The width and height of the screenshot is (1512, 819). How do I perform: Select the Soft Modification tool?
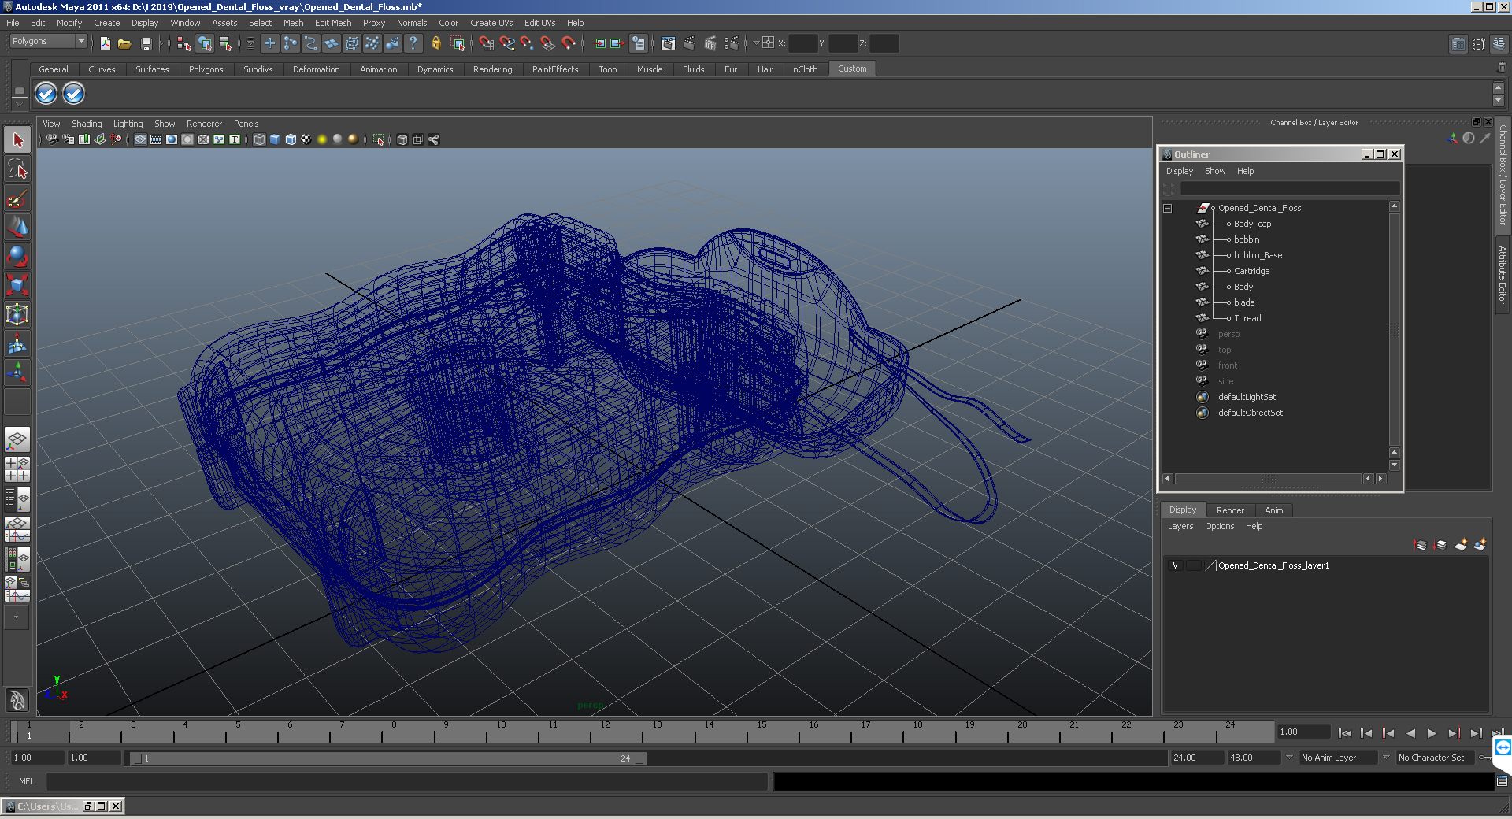(x=17, y=343)
